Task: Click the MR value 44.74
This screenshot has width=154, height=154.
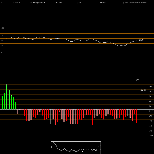Action: pyautogui.click(x=143, y=90)
